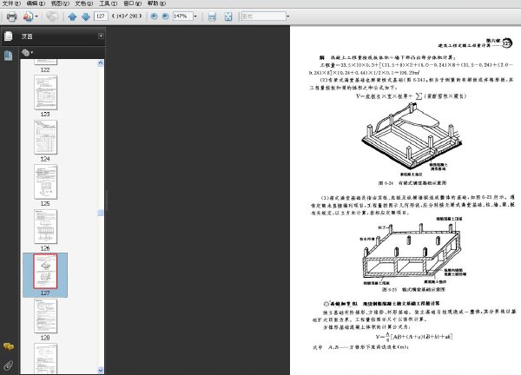The width and height of the screenshot is (521, 375).
Task: Click the page count text 143 / 290
Action: click(x=127, y=16)
